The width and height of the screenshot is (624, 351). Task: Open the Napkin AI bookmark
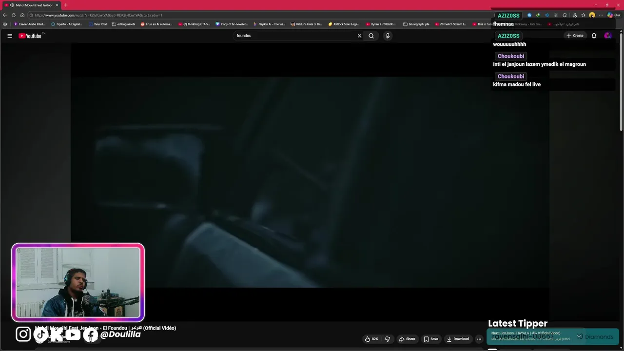[x=269, y=24]
